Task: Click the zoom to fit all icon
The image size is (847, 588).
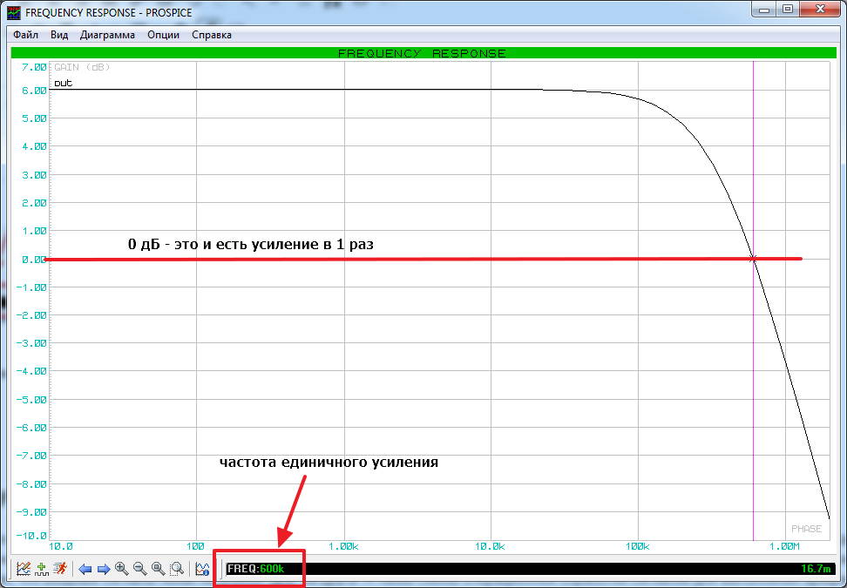Action: [158, 569]
